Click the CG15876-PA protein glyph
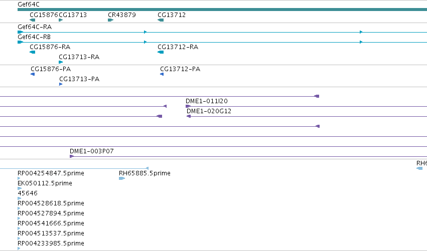427x251 pixels. [33, 74]
